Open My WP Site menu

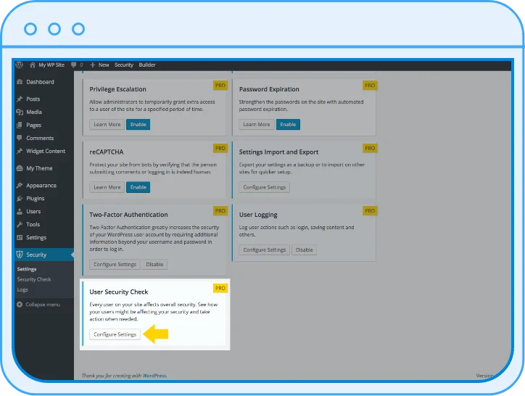tap(51, 65)
